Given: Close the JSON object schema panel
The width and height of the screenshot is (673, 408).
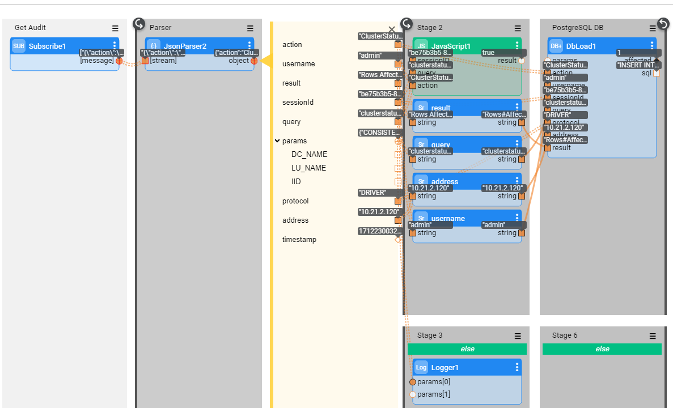Looking at the screenshot, I should pyautogui.click(x=392, y=29).
